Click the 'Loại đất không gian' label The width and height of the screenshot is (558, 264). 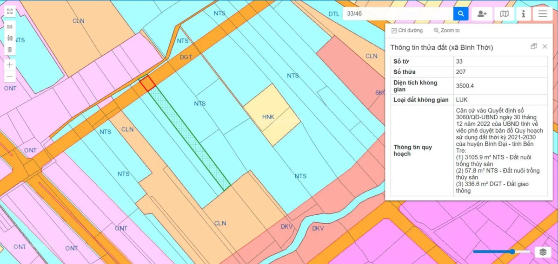[x=421, y=100]
